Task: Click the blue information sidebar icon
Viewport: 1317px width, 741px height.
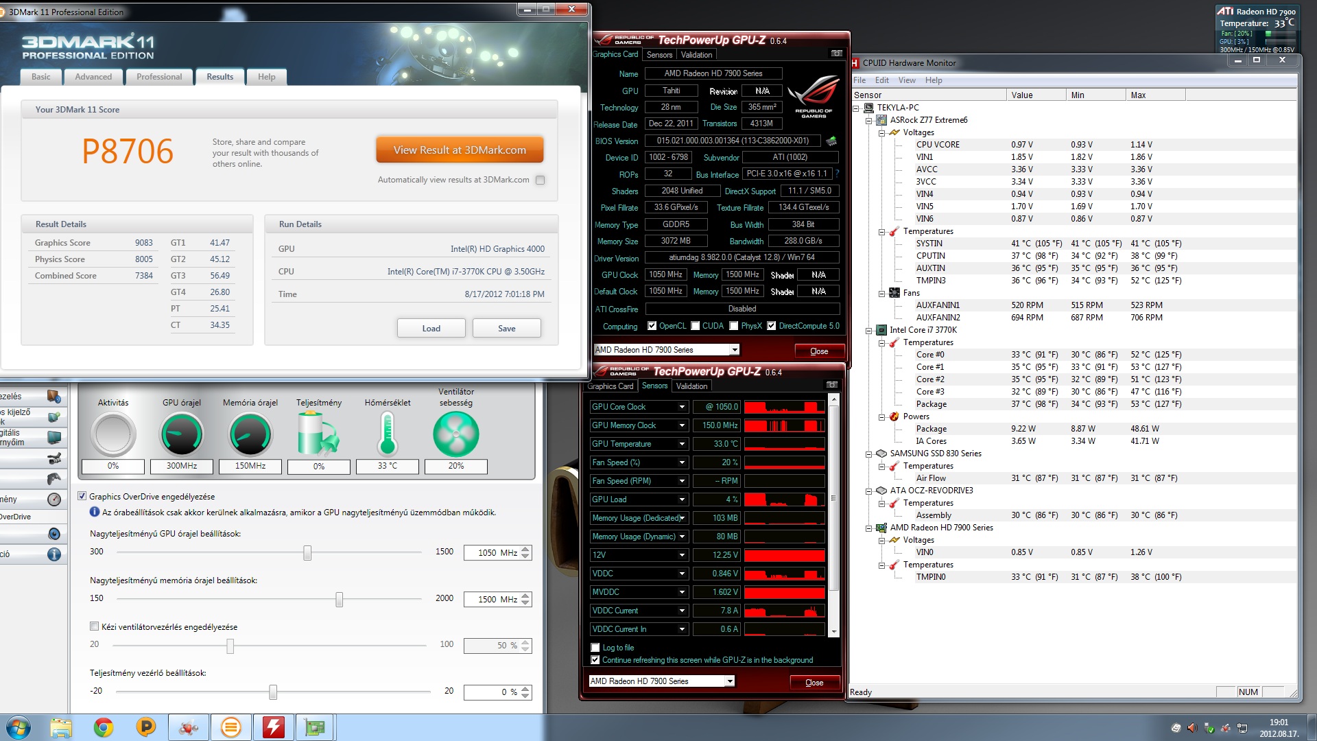Action: coord(54,554)
